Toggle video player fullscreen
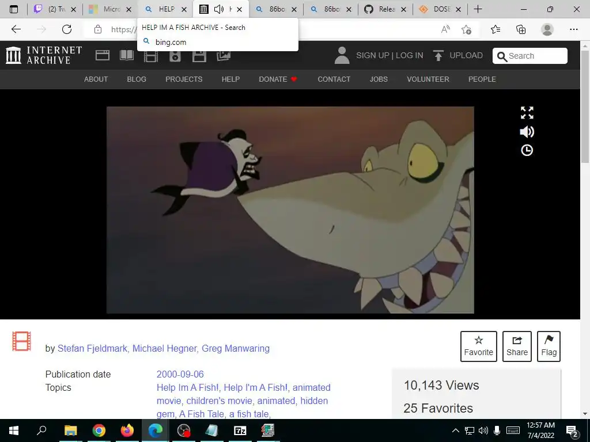This screenshot has width=590, height=442. tap(527, 113)
